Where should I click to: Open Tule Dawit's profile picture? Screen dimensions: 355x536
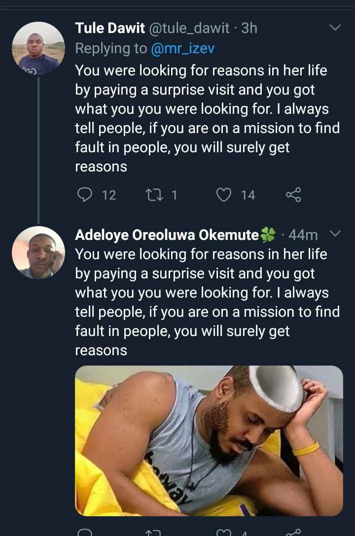coord(38,48)
